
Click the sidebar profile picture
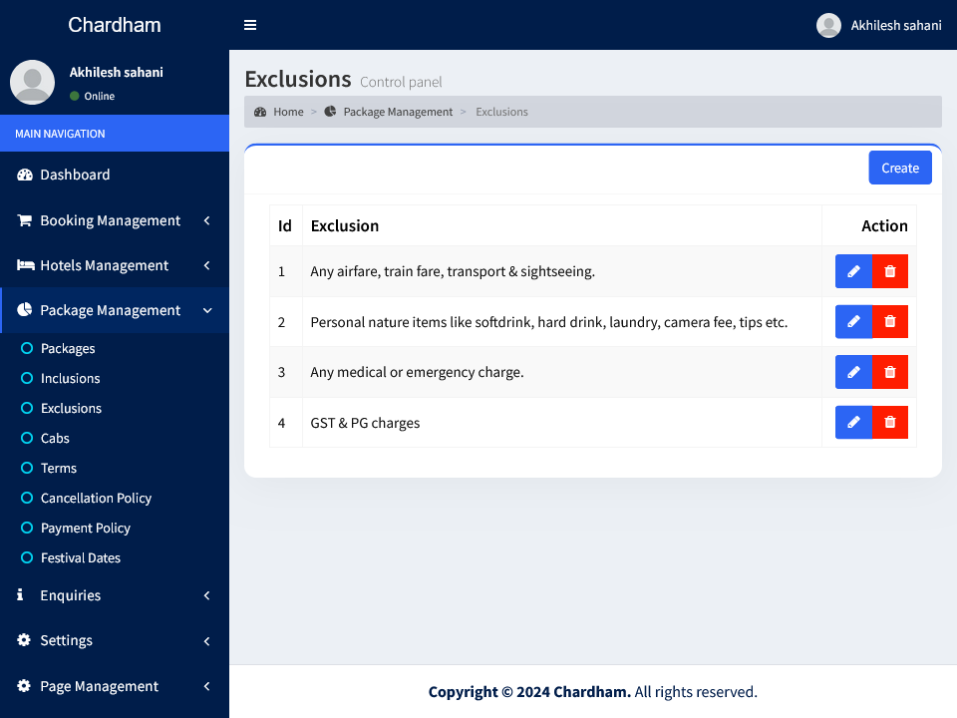pos(32,82)
